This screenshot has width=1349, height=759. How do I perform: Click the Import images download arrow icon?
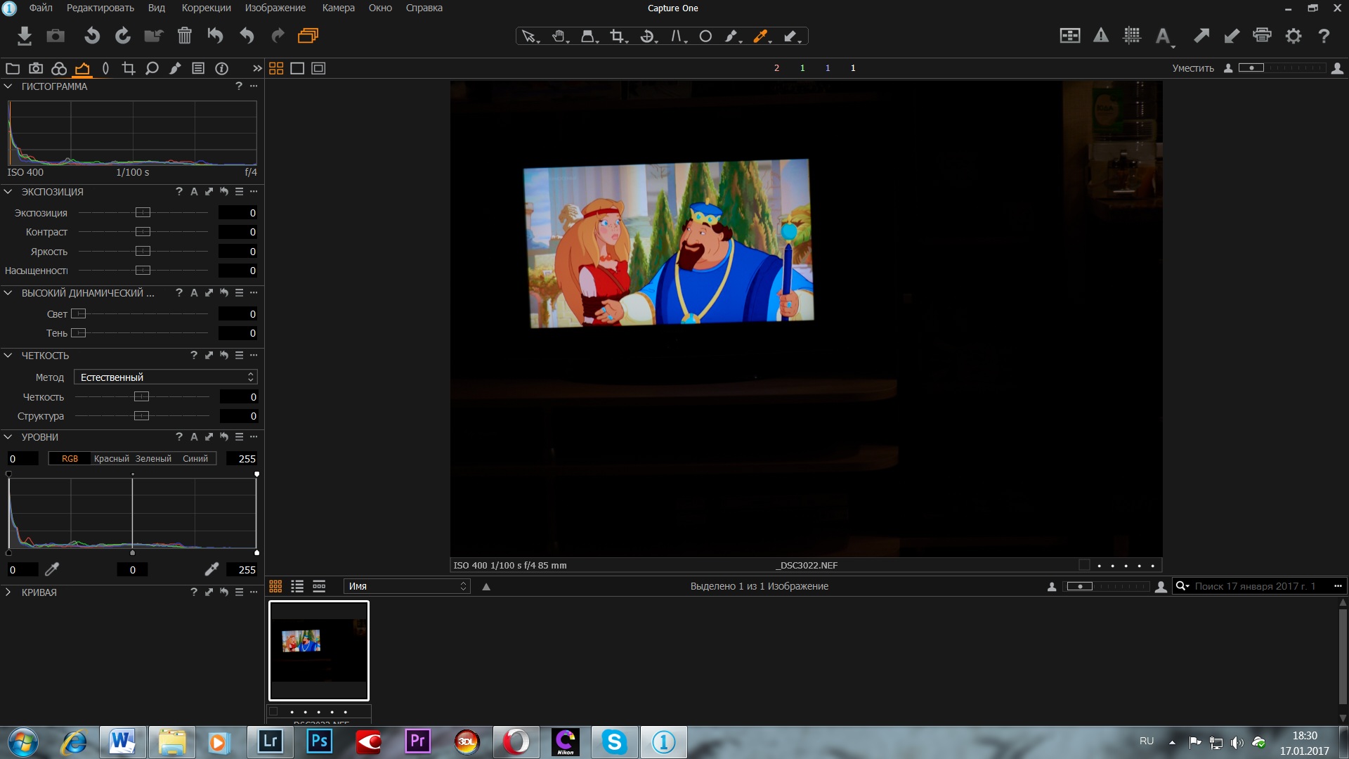pyautogui.click(x=25, y=35)
